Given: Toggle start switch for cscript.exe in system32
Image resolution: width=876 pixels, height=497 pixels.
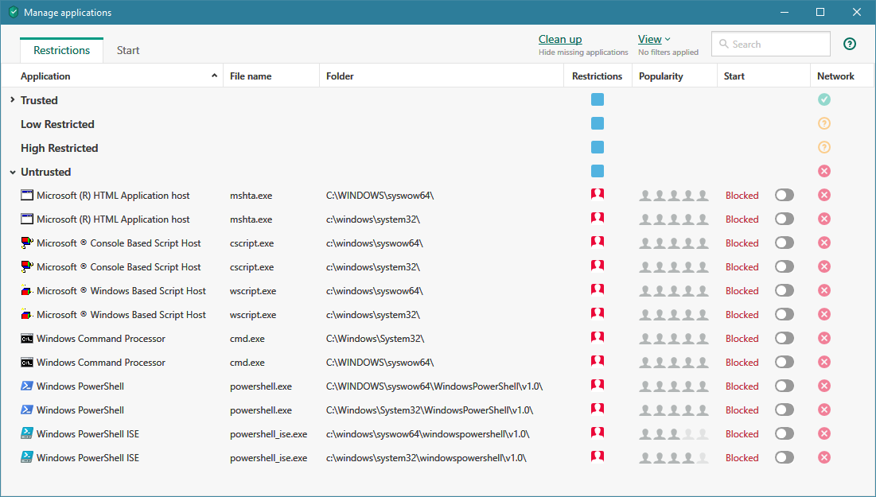Looking at the screenshot, I should (785, 266).
